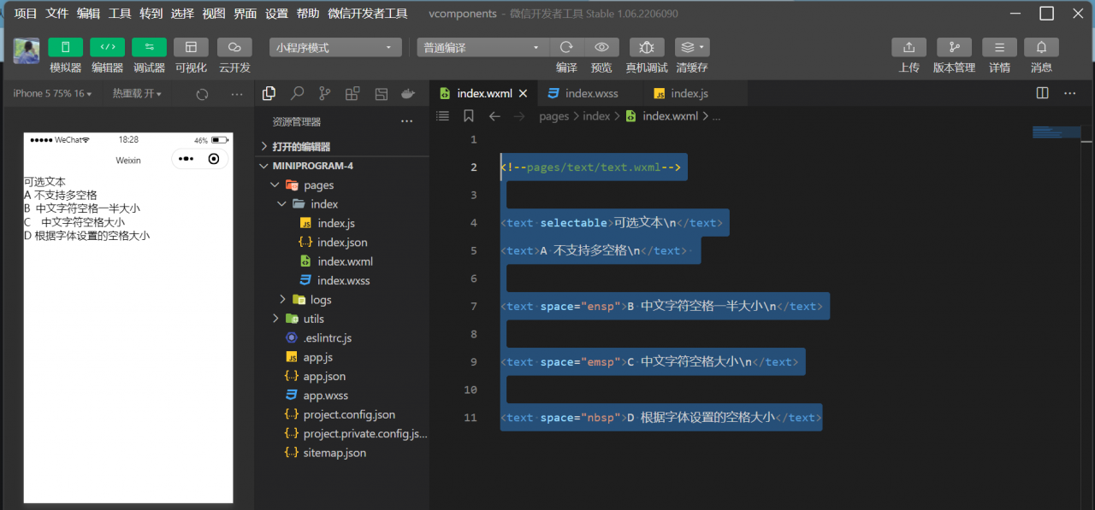Open index.wxml in the file tree
This screenshot has height=510, width=1095.
tap(344, 261)
